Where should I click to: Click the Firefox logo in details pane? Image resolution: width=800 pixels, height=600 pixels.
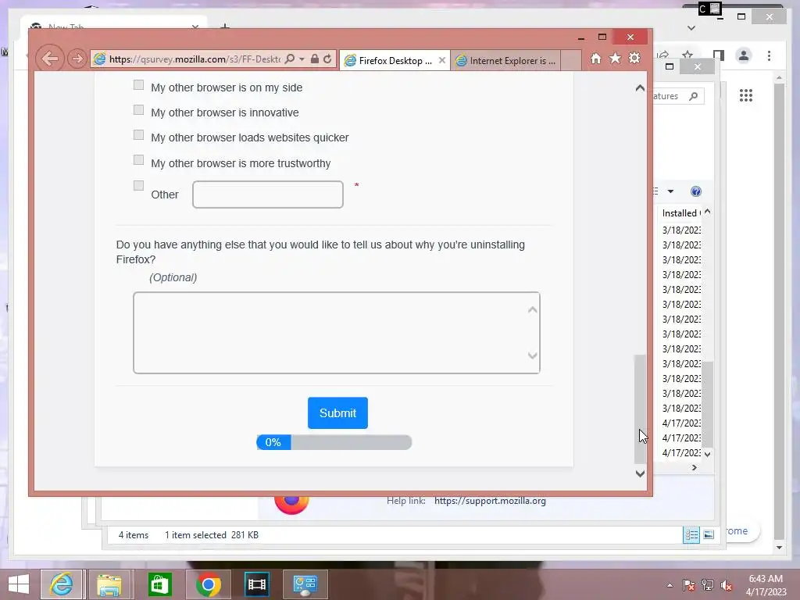tap(291, 503)
